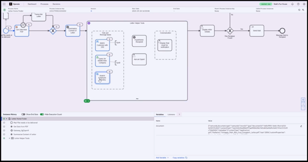The height and width of the screenshot is (162, 308).
Task: Click the Add Variable button
Action: click(x=162, y=157)
